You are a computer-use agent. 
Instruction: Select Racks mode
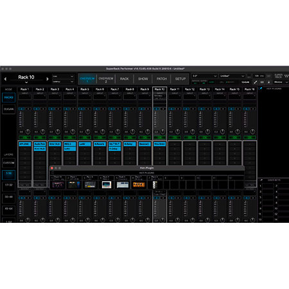(x=8, y=98)
